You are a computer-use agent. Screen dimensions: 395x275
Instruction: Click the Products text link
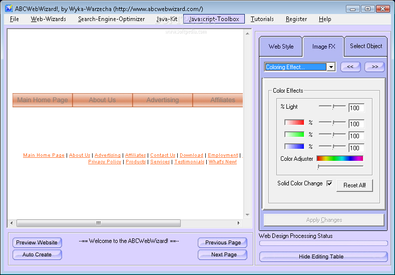click(136, 162)
